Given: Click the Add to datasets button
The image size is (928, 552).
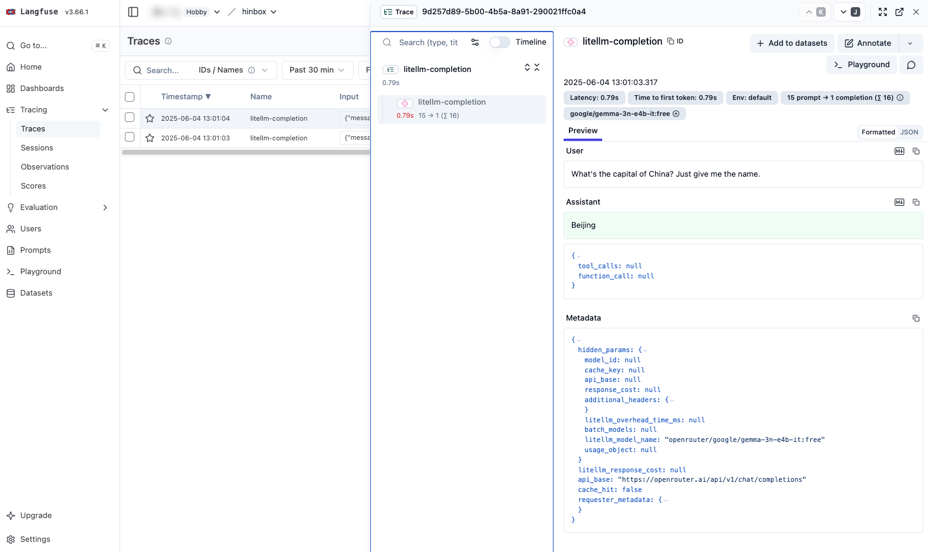Looking at the screenshot, I should coord(791,43).
